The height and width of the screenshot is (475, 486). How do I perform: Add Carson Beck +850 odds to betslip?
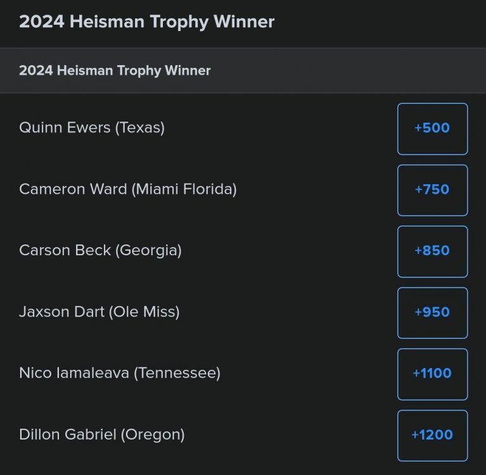coord(432,251)
